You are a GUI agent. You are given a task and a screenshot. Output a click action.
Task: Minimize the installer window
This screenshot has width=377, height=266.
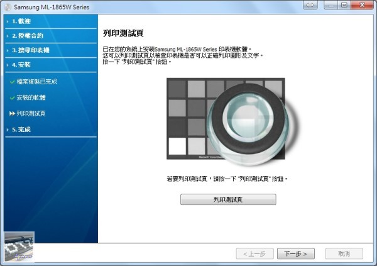(331, 5)
